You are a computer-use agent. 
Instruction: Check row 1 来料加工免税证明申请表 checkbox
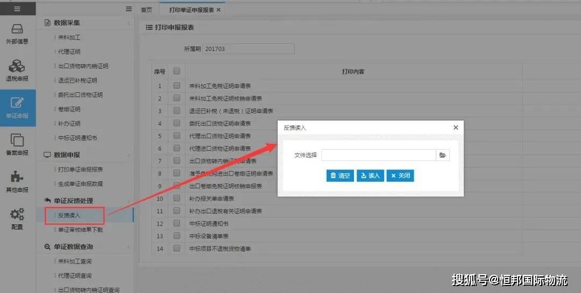point(177,85)
